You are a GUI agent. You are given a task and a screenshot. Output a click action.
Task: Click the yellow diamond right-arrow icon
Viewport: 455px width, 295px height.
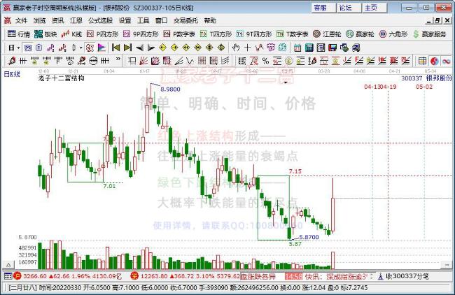click(x=174, y=48)
